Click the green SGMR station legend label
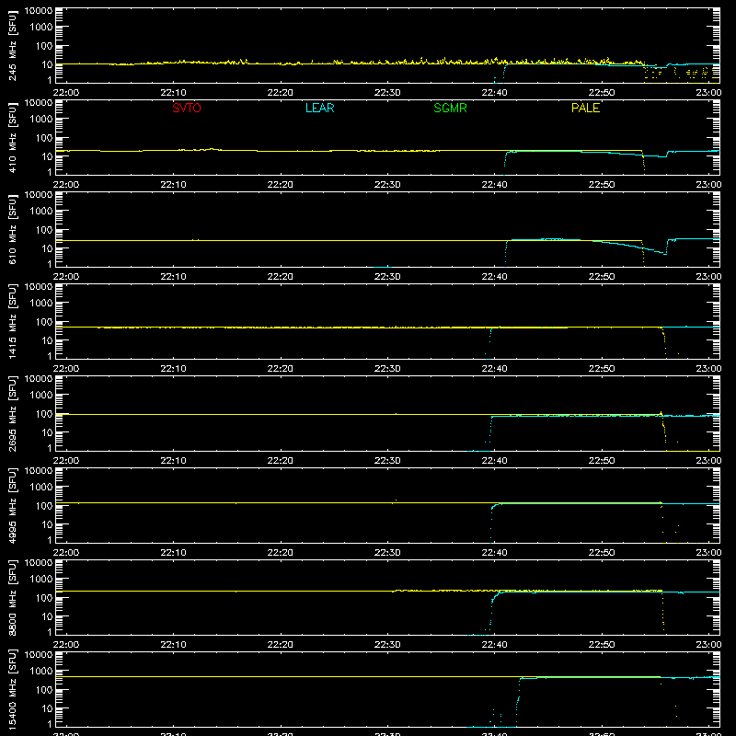The image size is (736, 736). pyautogui.click(x=450, y=108)
